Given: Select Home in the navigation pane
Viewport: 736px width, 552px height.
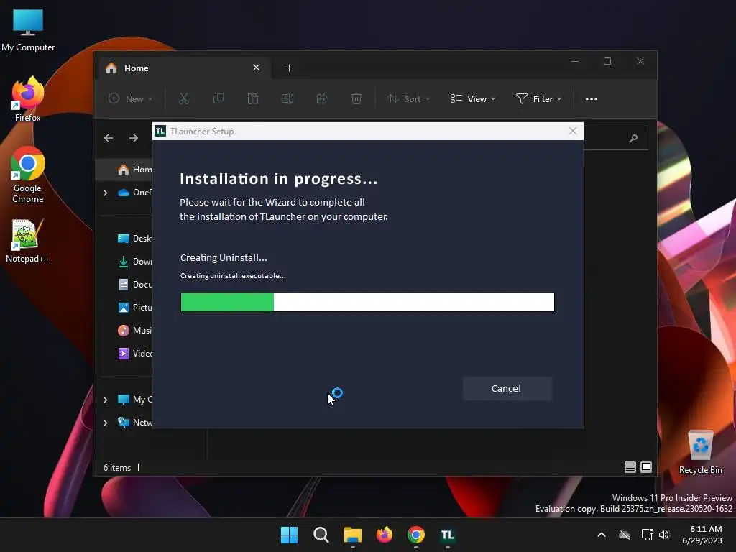Looking at the screenshot, I should pos(124,170).
